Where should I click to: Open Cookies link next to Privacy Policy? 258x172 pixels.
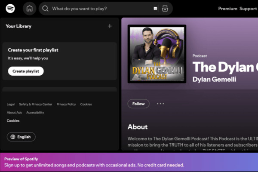pos(86,104)
